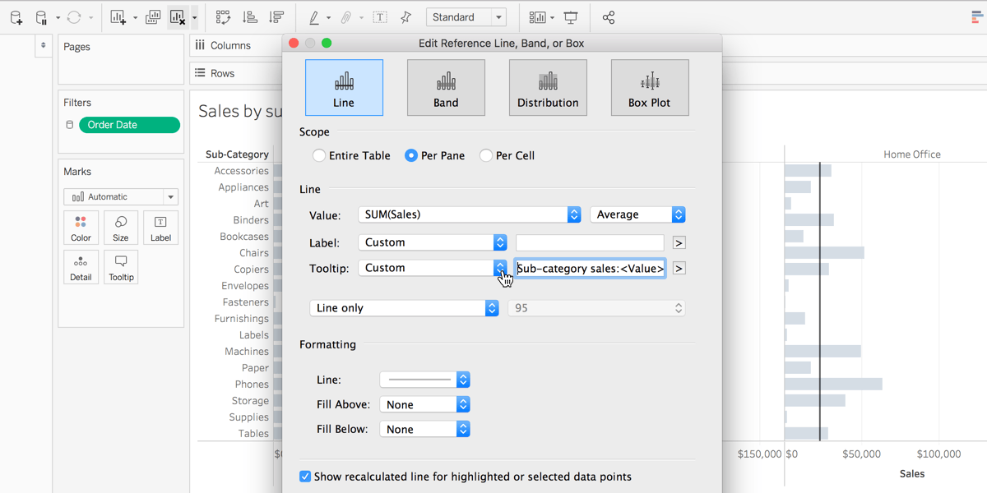987x493 pixels.
Task: Click the Pause Auto Updates icon
Action: 42,17
